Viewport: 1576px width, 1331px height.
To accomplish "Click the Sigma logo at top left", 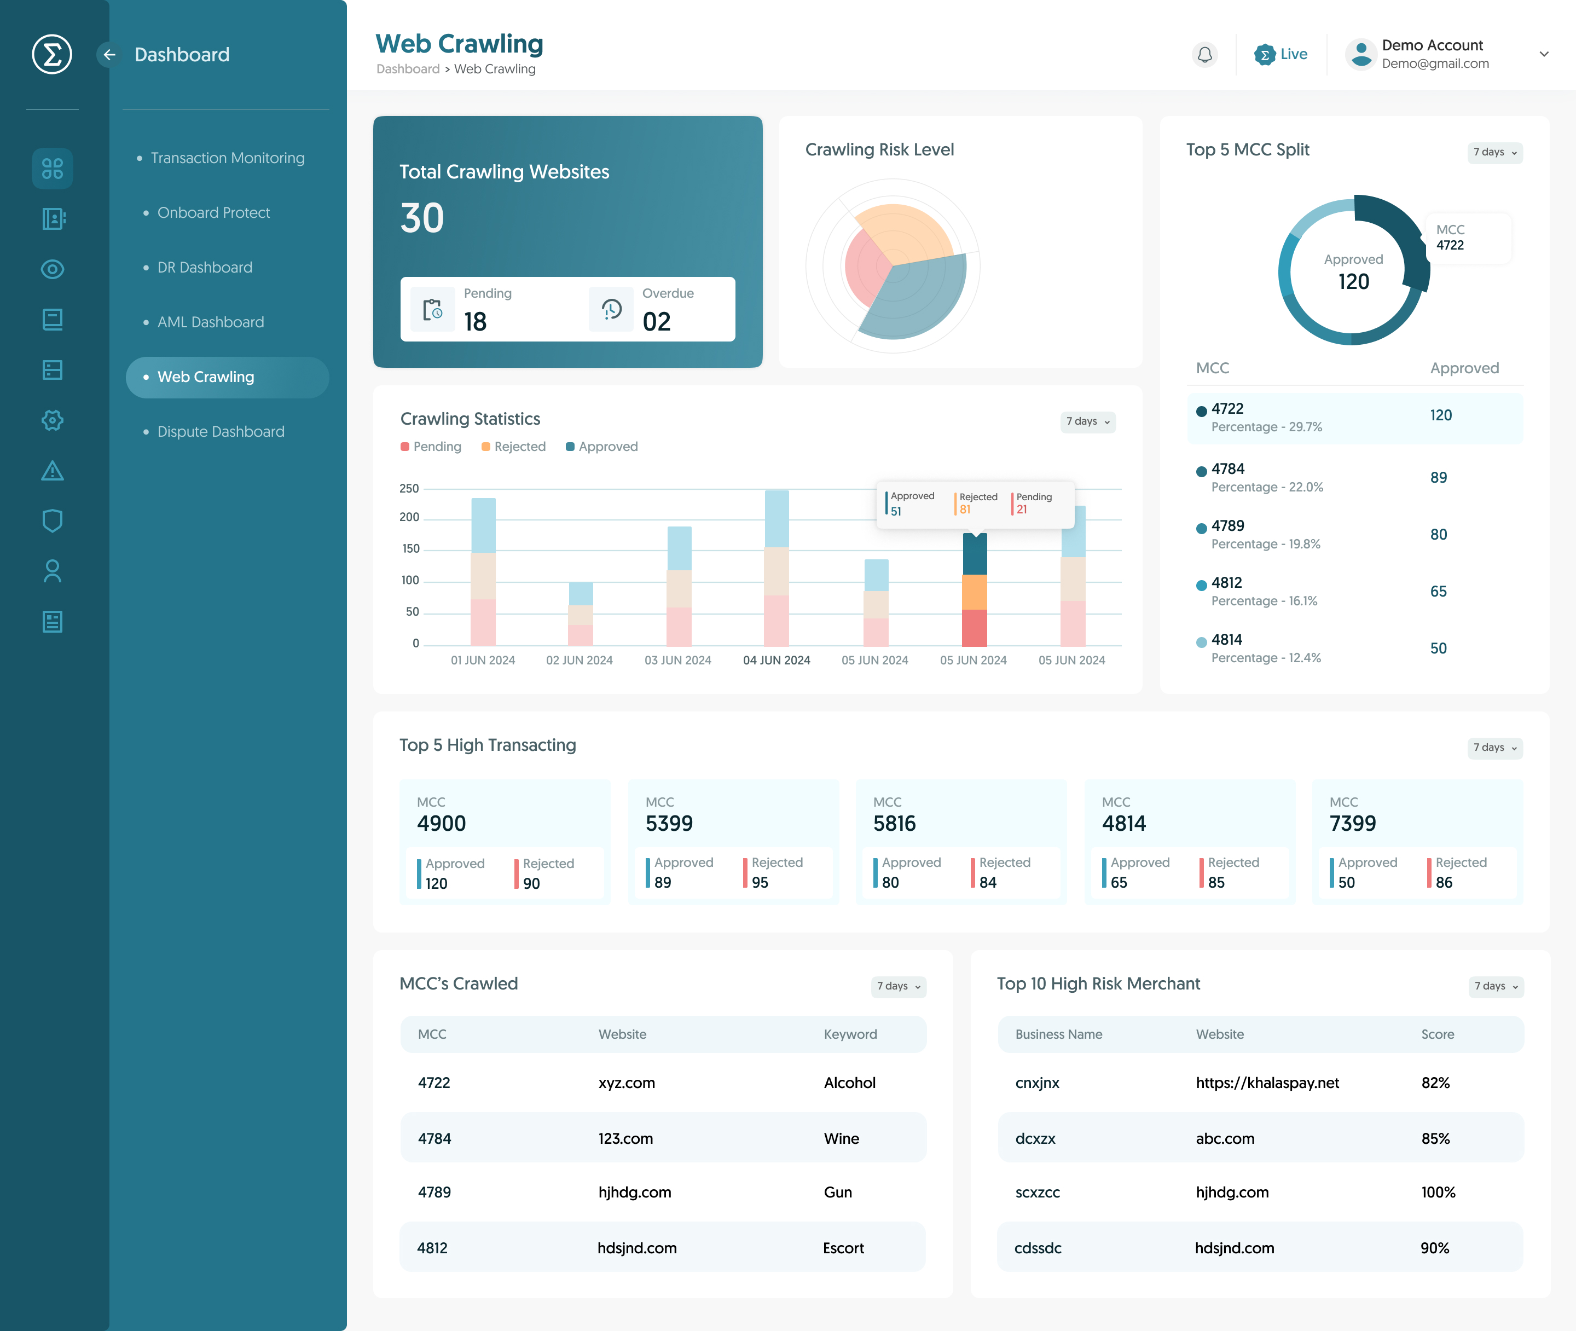I will [52, 54].
